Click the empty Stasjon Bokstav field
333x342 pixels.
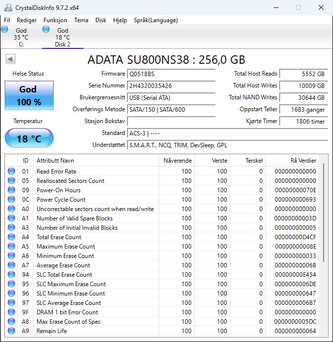coord(171,121)
